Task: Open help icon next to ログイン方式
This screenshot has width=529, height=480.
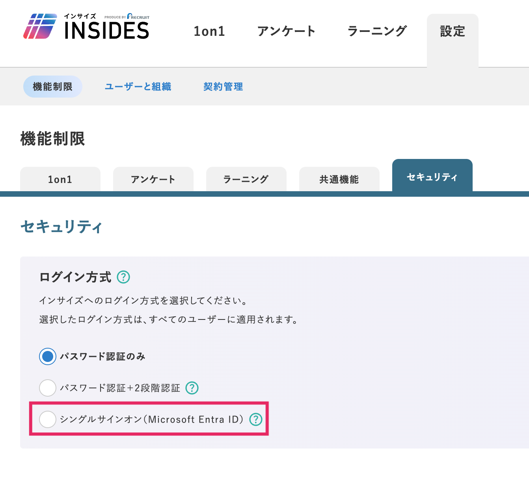Action: (x=123, y=277)
